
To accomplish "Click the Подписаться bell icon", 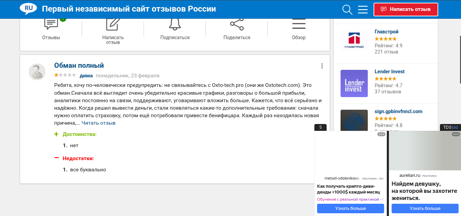I will (175, 24).
